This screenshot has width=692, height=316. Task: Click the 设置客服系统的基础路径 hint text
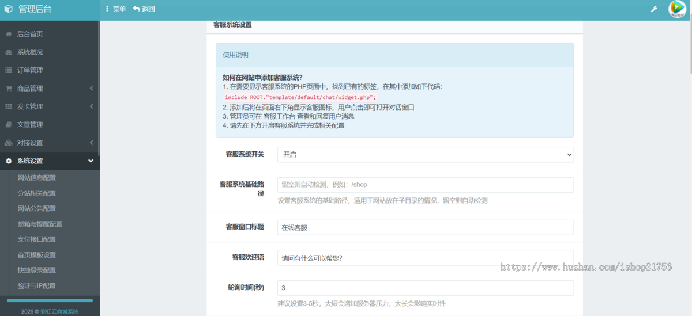pyautogui.click(x=383, y=201)
